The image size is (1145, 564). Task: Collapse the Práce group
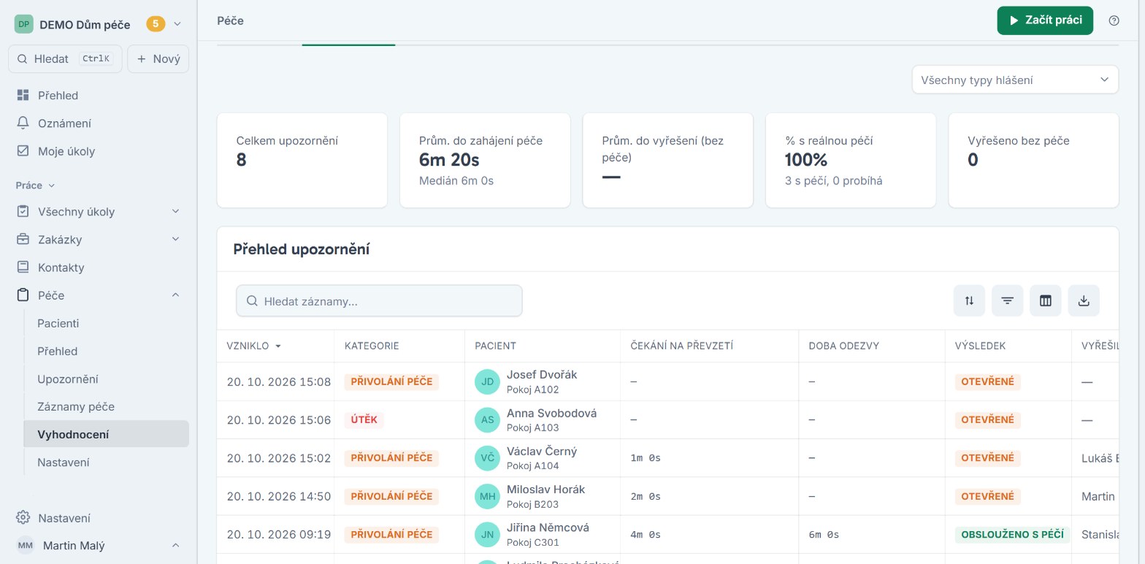[35, 185]
